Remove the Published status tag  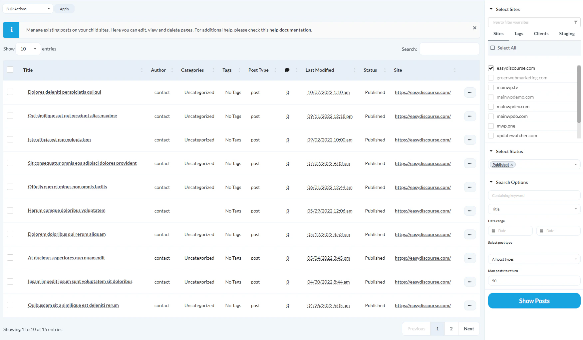[x=512, y=165]
